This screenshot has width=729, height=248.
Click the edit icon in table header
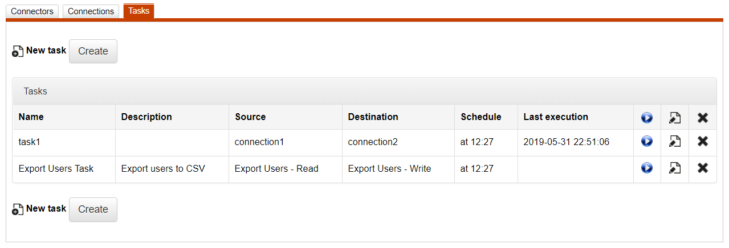(x=675, y=118)
